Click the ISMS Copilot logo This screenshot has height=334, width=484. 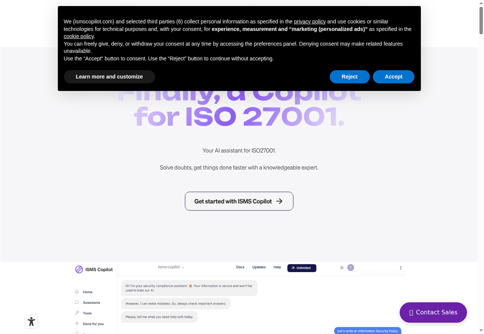pyautogui.click(x=79, y=269)
